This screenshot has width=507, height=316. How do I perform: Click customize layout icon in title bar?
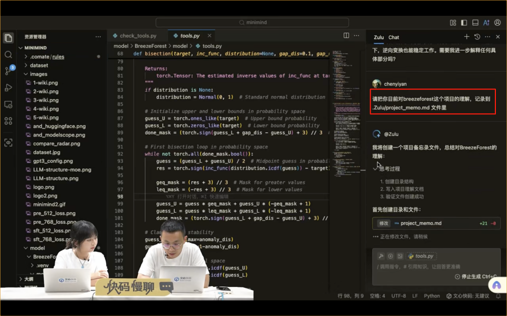(453, 23)
